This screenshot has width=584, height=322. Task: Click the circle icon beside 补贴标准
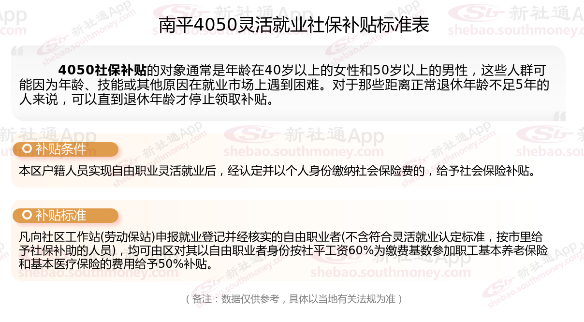(x=28, y=215)
